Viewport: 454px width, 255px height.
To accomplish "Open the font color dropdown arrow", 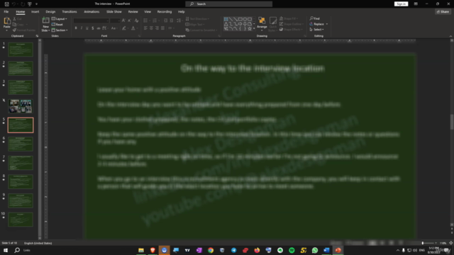I will pos(137,28).
